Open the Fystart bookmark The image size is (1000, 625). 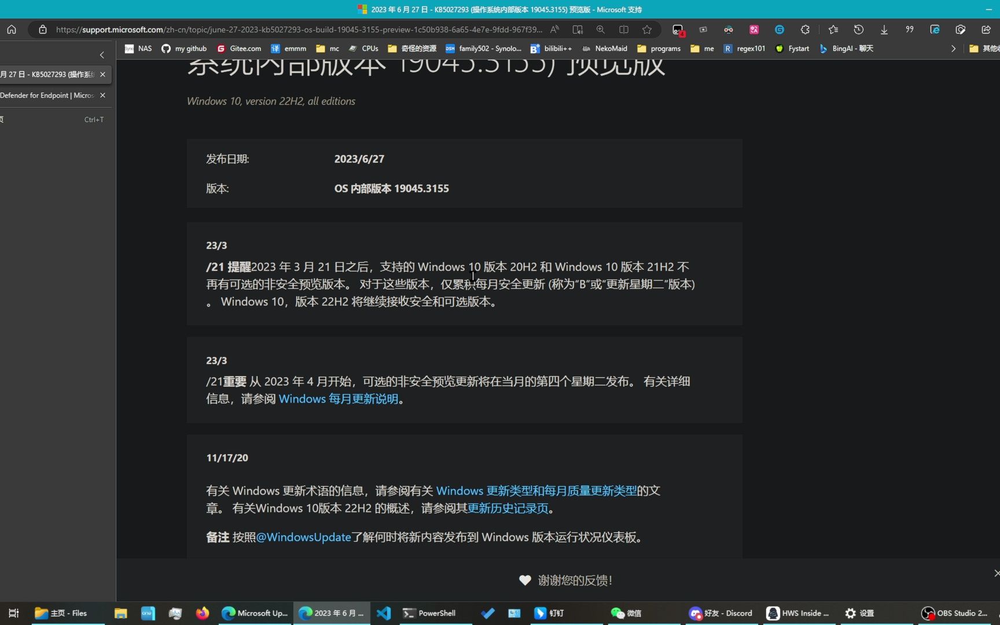[x=792, y=49]
